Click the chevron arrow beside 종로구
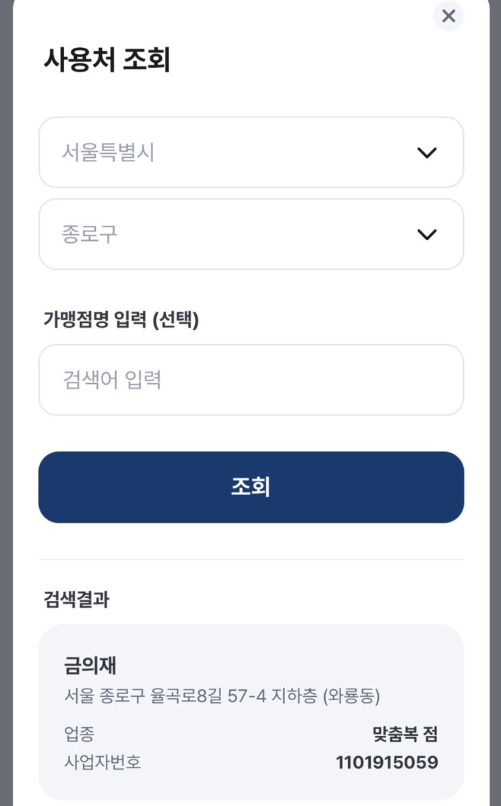501x806 pixels. click(x=427, y=235)
